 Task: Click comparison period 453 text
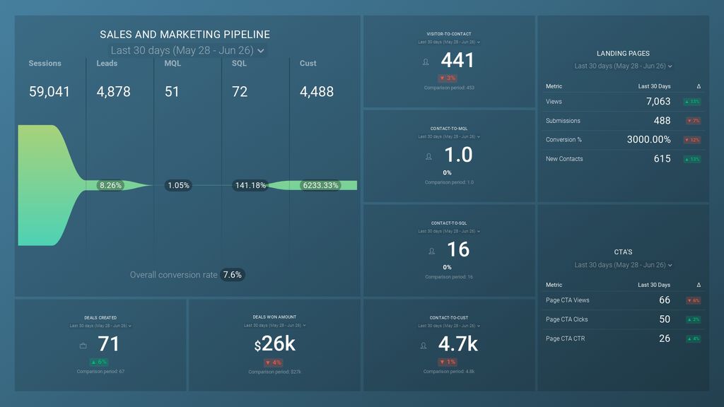[449, 88]
